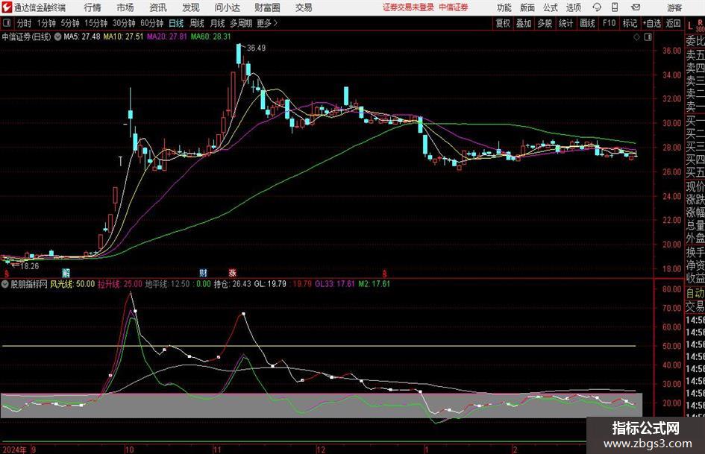Switch to the 分时 period tab
705x454 pixels.
coord(25,23)
